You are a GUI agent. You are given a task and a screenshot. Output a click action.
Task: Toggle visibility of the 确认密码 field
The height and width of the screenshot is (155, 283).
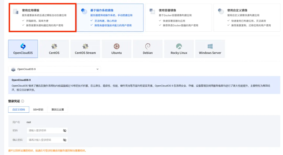tap(65, 140)
